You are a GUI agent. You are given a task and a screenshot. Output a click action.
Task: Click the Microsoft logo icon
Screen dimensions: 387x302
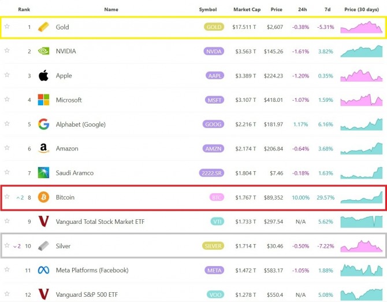point(43,100)
